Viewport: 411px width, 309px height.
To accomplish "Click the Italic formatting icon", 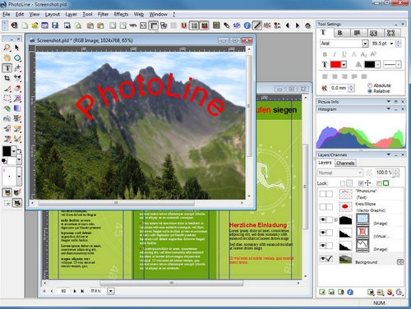I will coord(335,54).
